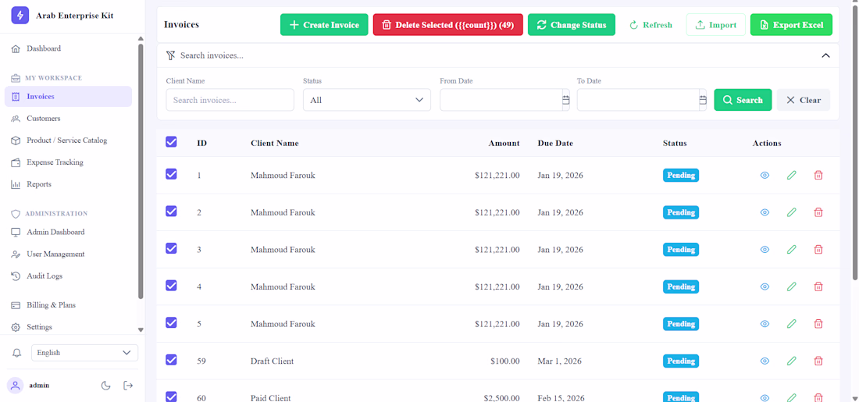View invoice 1 with eye icon

click(x=765, y=176)
